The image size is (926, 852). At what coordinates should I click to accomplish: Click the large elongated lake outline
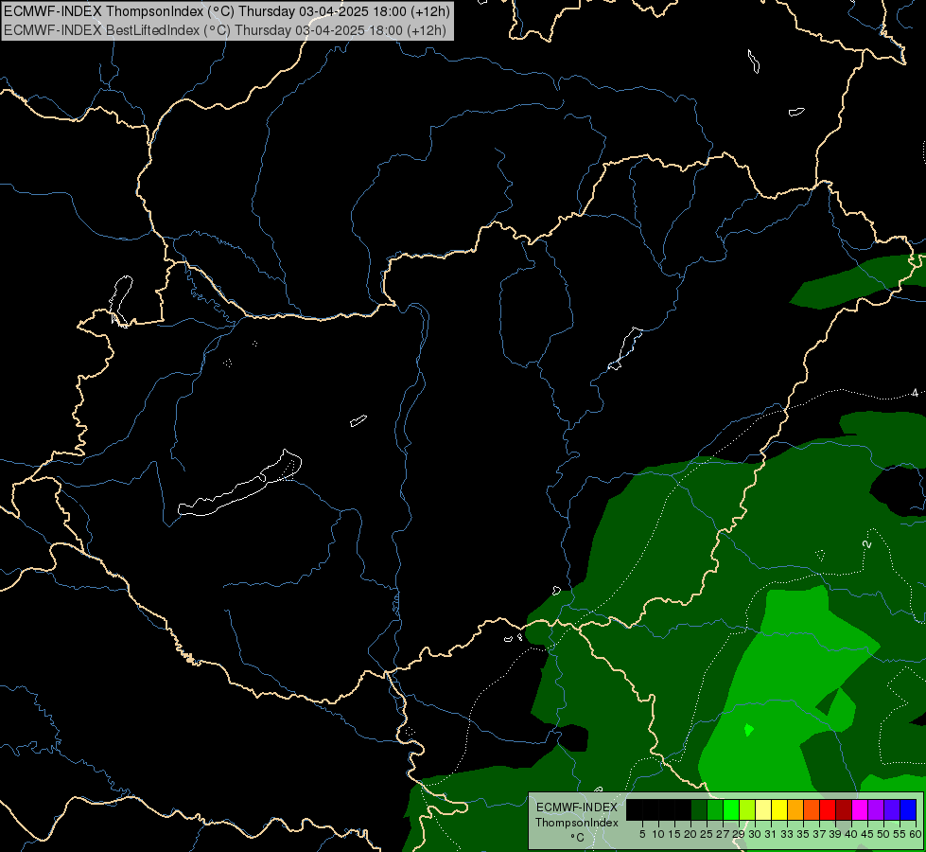pos(239,484)
